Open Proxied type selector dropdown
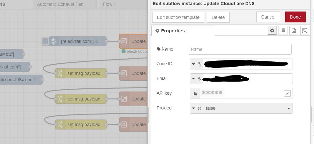This screenshot has height=144, width=314. (197, 108)
